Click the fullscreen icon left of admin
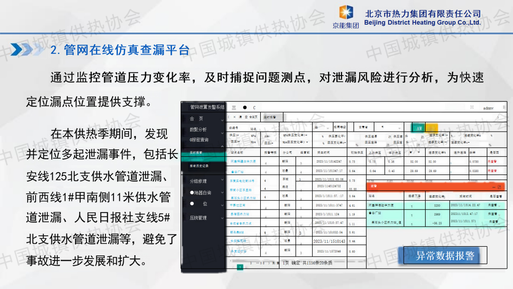513x289 pixels. (x=472, y=107)
